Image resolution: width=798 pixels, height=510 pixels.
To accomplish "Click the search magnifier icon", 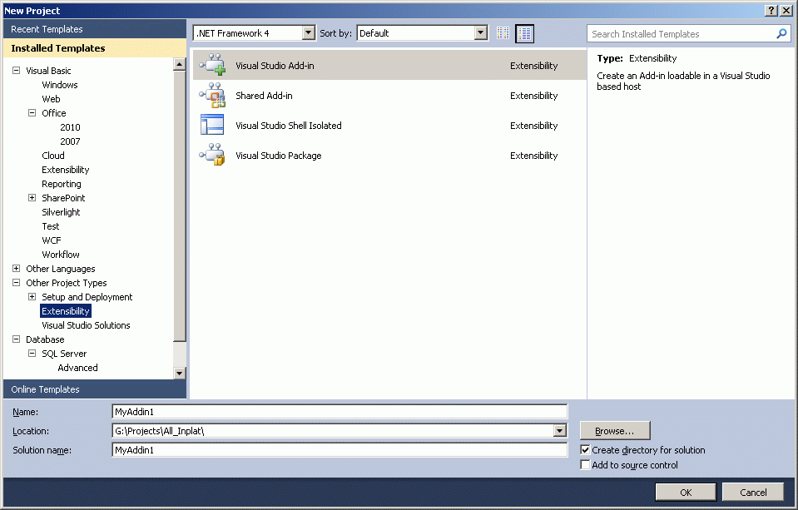I will (x=781, y=33).
